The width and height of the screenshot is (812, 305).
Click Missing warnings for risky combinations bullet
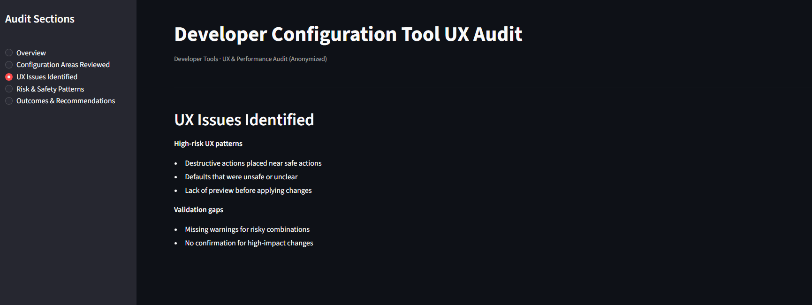[247, 229]
